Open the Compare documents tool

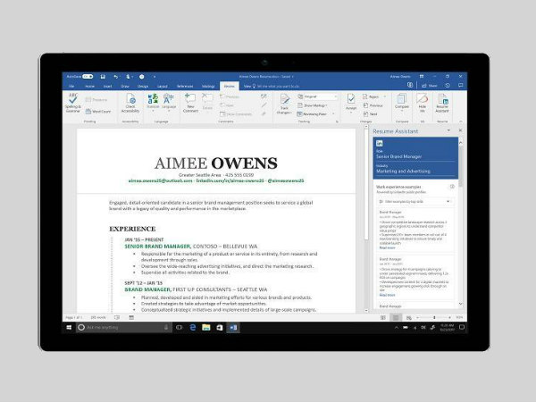pos(400,102)
